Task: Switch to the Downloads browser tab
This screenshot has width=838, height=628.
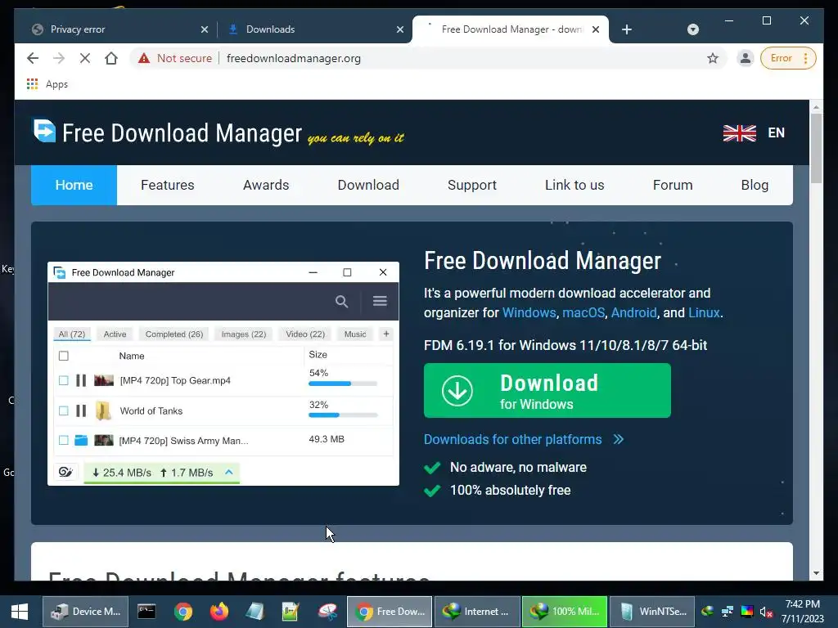Action: coord(315,29)
